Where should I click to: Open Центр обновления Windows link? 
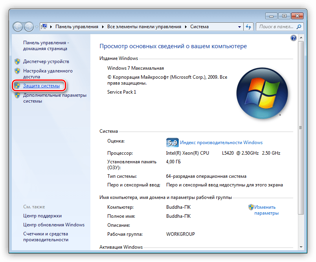tap(54, 225)
